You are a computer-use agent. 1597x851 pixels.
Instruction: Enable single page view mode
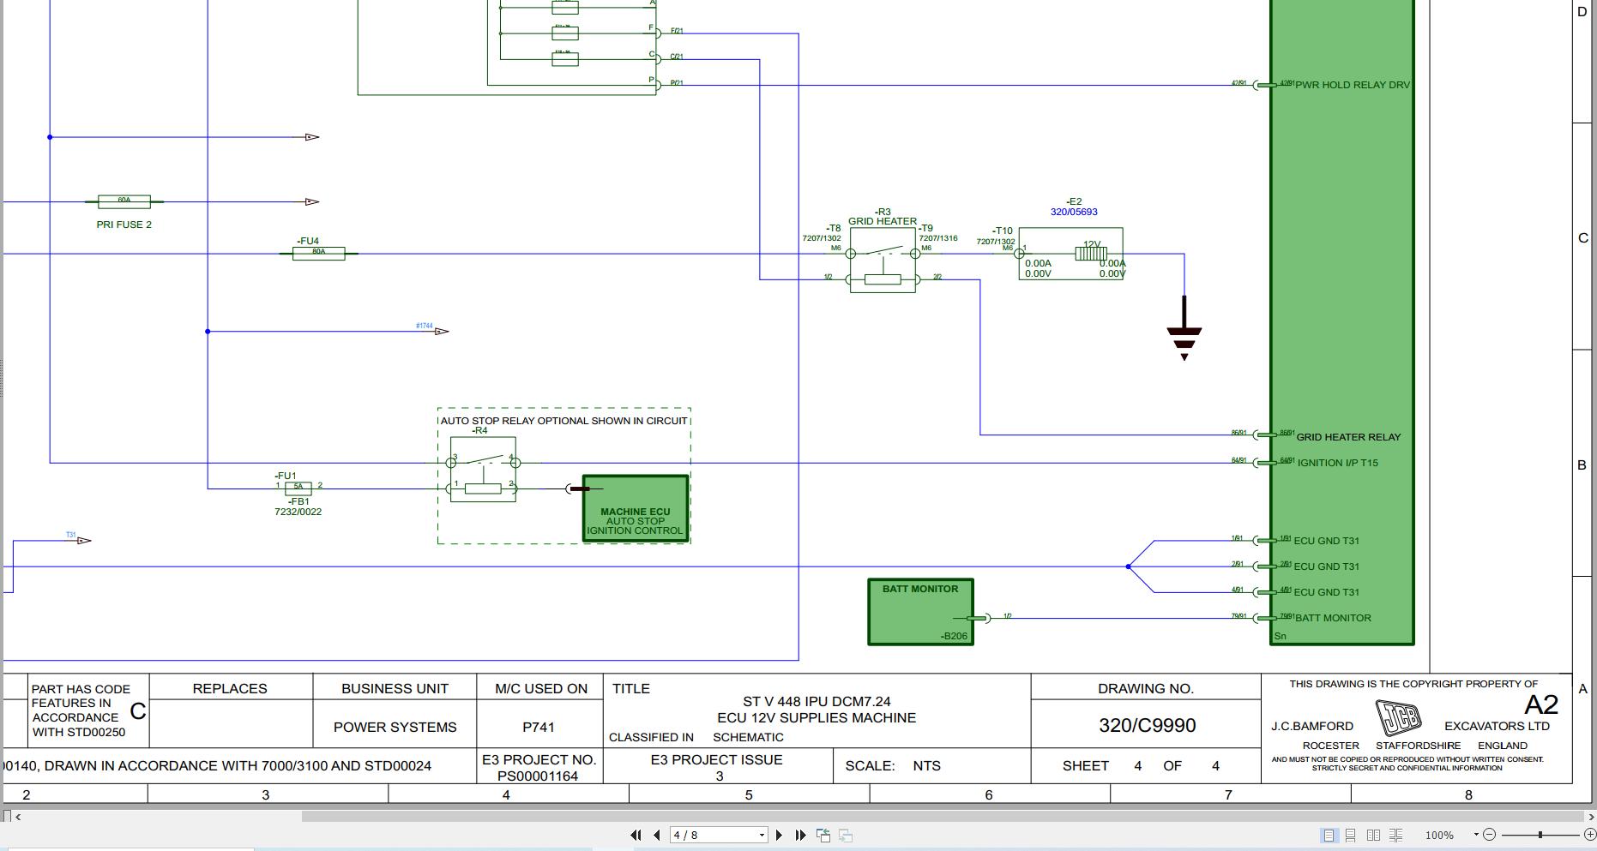click(x=1329, y=835)
